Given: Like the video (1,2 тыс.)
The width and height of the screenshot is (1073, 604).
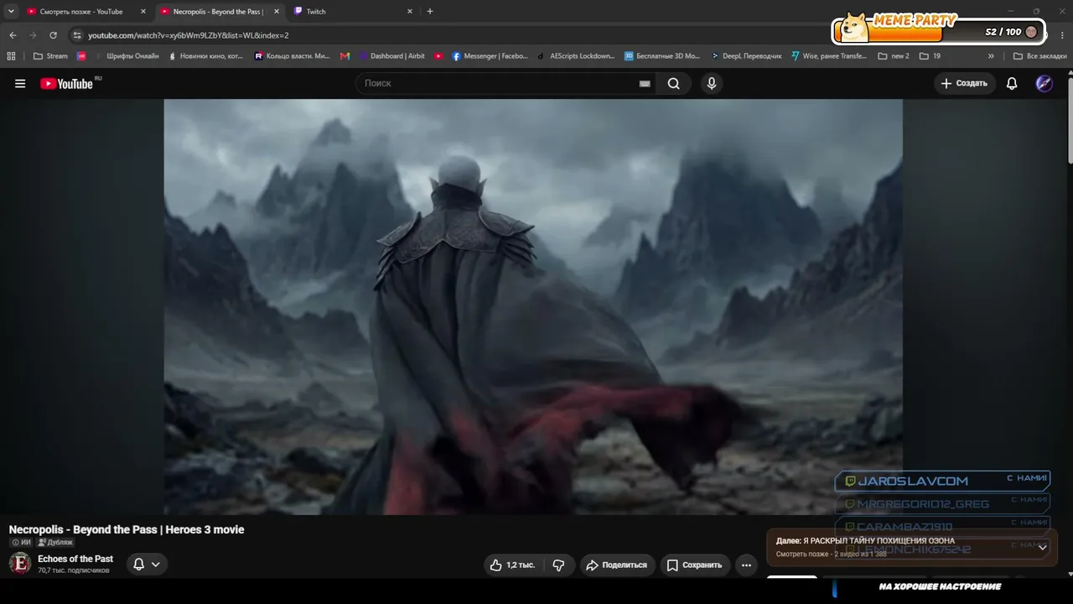Looking at the screenshot, I should (x=513, y=565).
